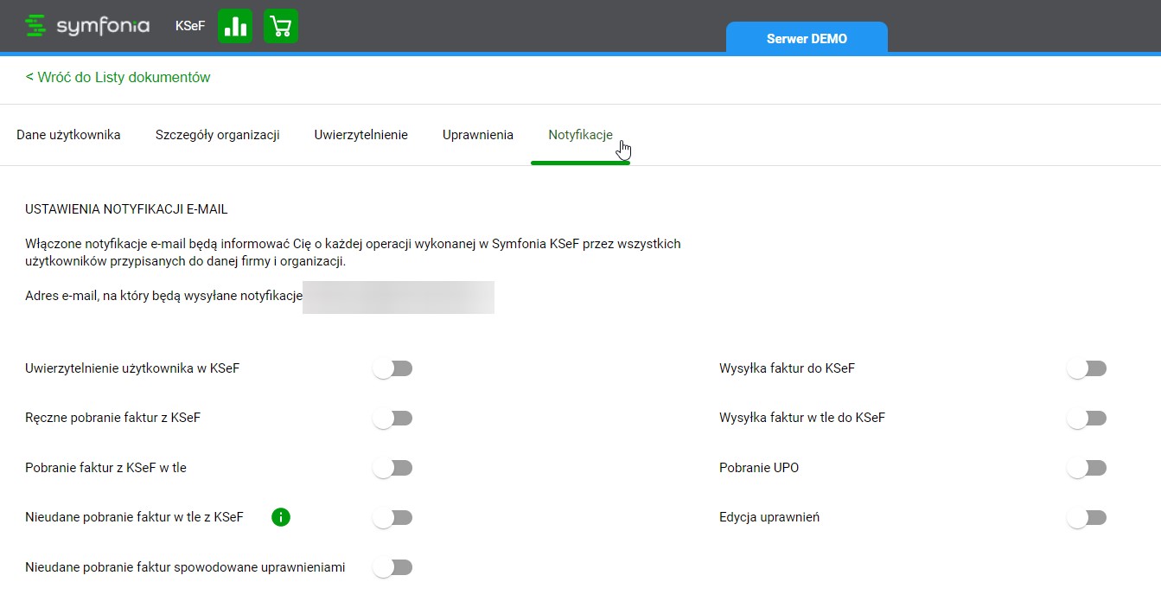1161x614 pixels.
Task: Click the KSeF label in header
Action: pos(190,26)
